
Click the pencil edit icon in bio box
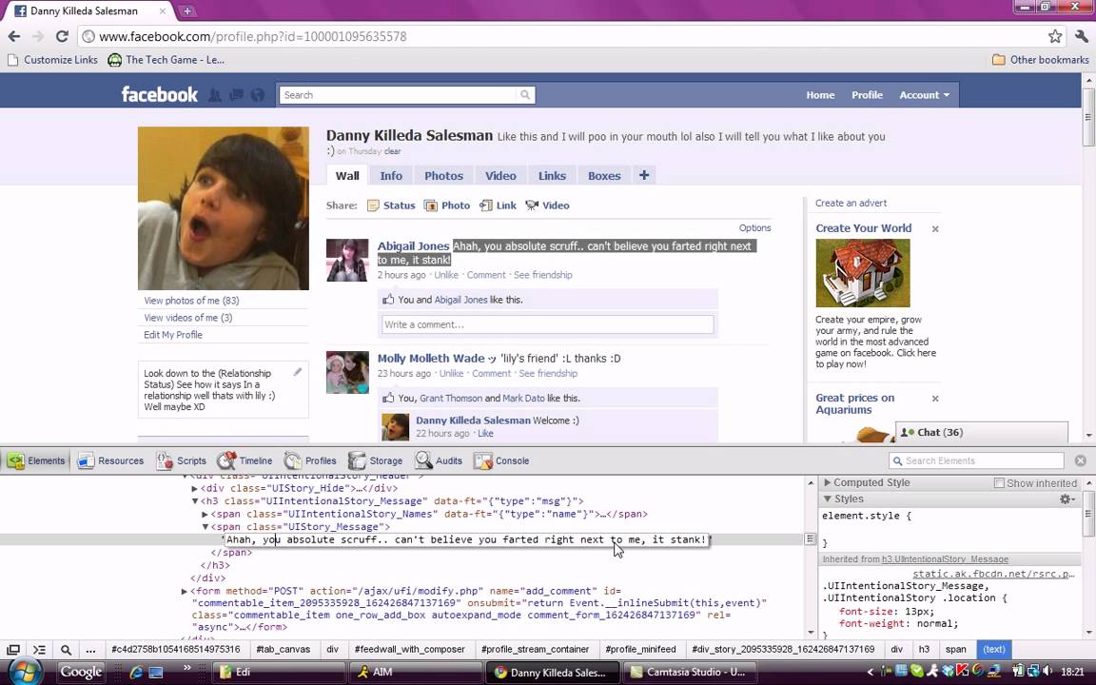click(x=298, y=372)
